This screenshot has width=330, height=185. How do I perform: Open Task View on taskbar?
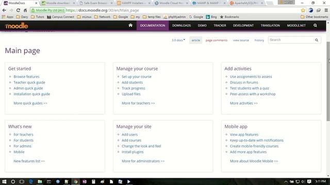[x=22, y=181]
